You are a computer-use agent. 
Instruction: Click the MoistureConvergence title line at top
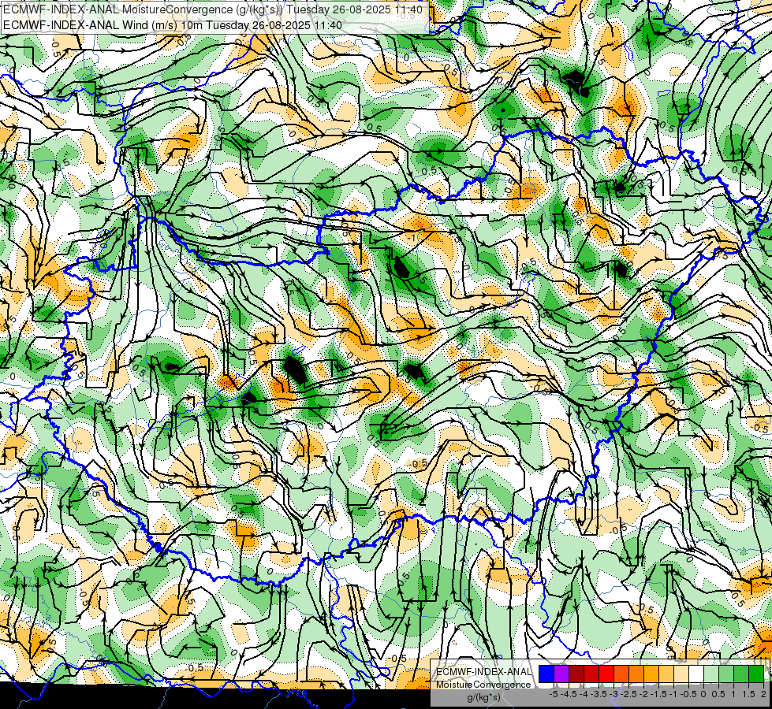point(213,9)
